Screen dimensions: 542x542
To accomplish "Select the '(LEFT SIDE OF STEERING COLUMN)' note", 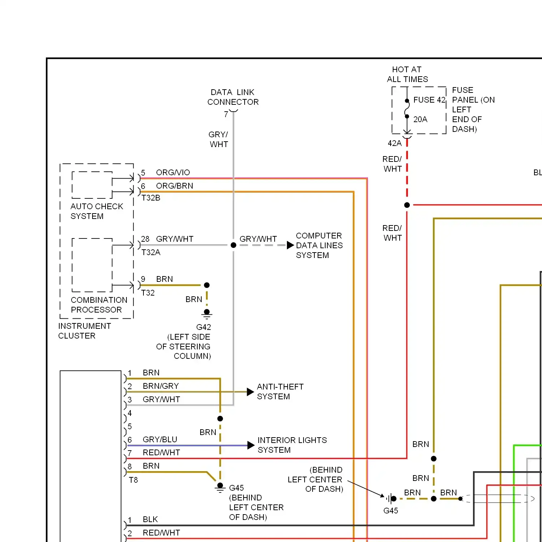I will (184, 347).
